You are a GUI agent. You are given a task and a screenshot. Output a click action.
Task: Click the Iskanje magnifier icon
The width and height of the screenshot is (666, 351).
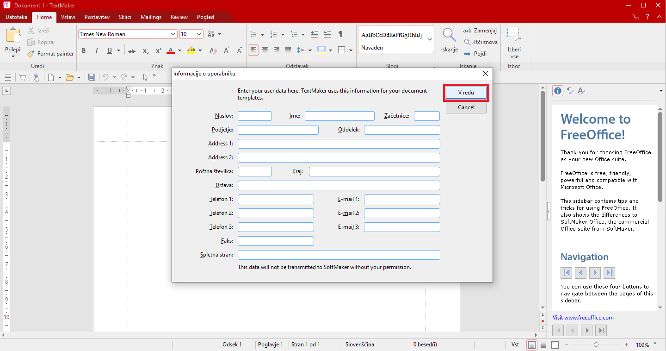pyautogui.click(x=449, y=36)
